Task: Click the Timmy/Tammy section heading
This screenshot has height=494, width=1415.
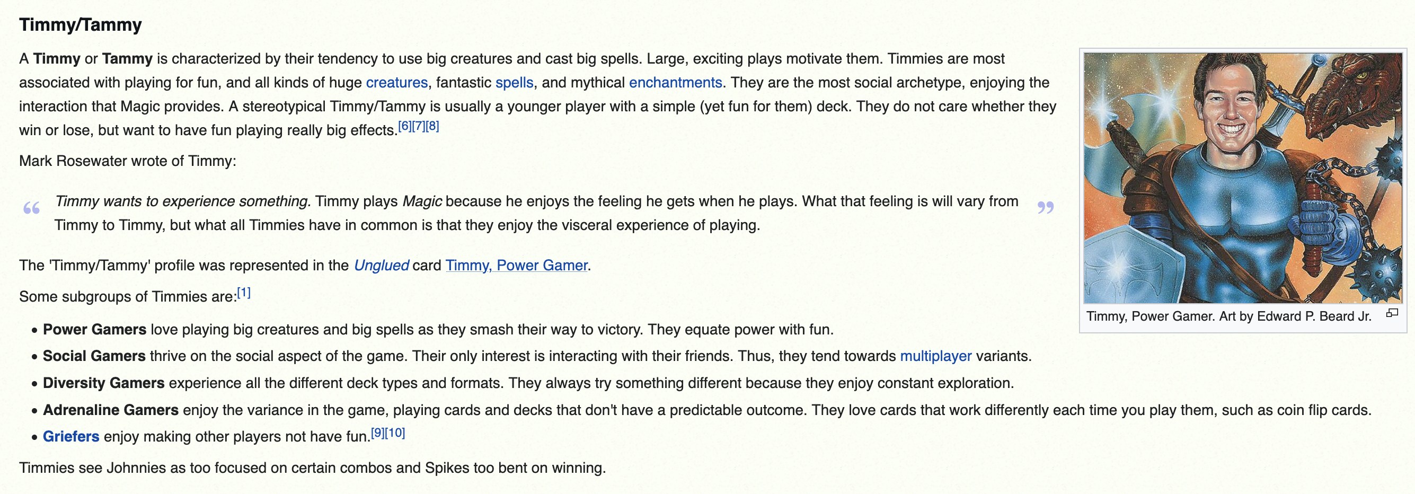Action: [x=80, y=25]
